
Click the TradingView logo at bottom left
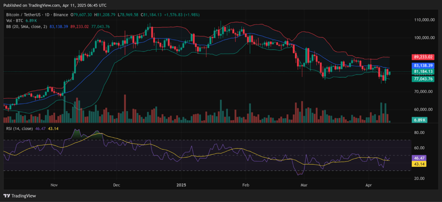pos(20,196)
